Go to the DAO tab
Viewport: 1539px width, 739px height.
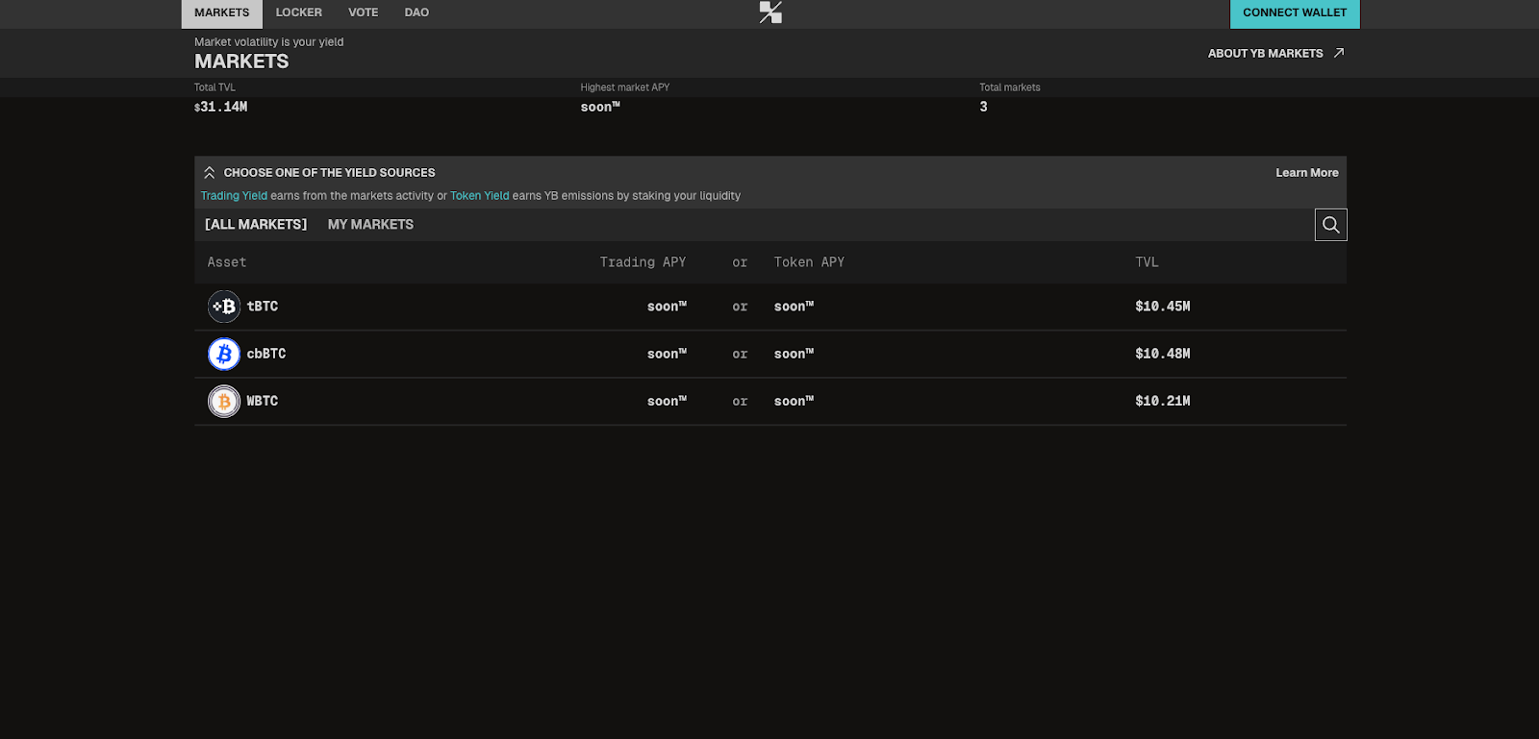pyautogui.click(x=416, y=12)
